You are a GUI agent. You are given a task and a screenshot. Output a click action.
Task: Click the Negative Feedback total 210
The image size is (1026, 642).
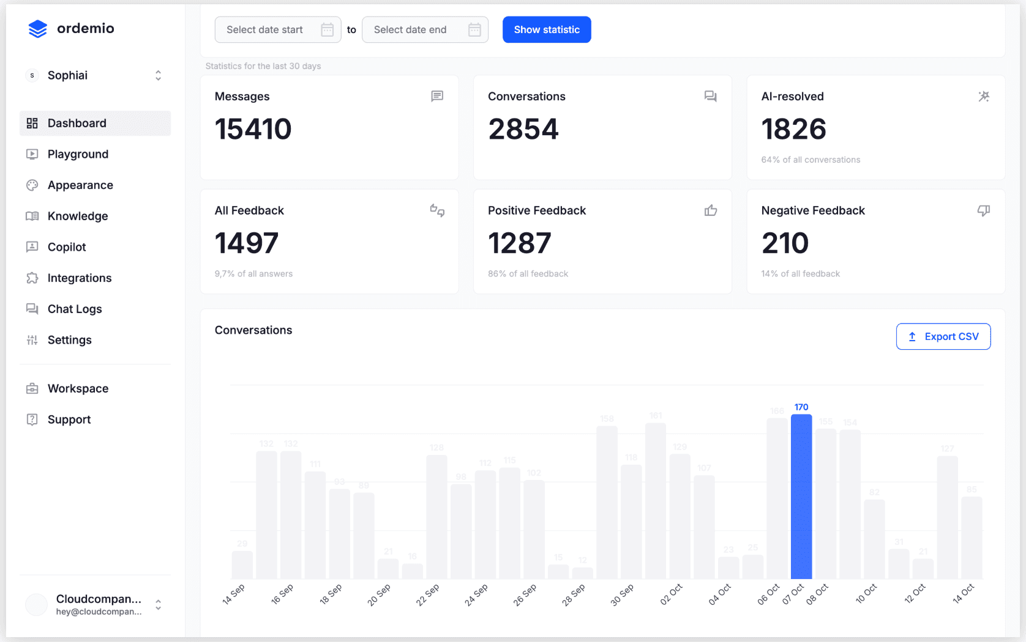(785, 243)
